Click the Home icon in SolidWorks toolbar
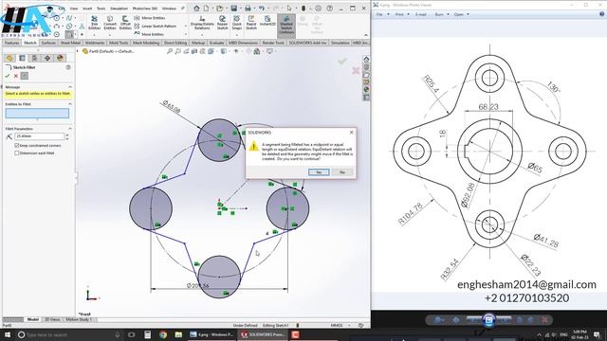This screenshot has width=607, height=341. coord(196,8)
